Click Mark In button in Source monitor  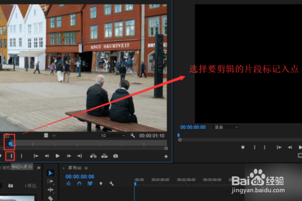click(12, 156)
